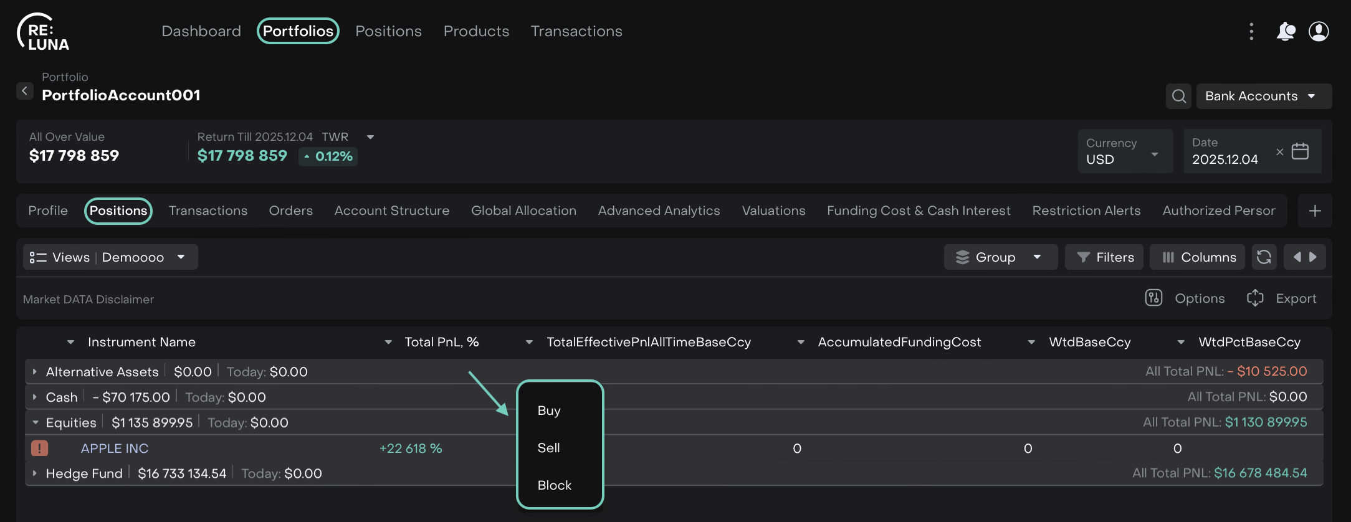This screenshot has width=1351, height=522.
Task: Click the Filters button
Action: click(x=1104, y=257)
